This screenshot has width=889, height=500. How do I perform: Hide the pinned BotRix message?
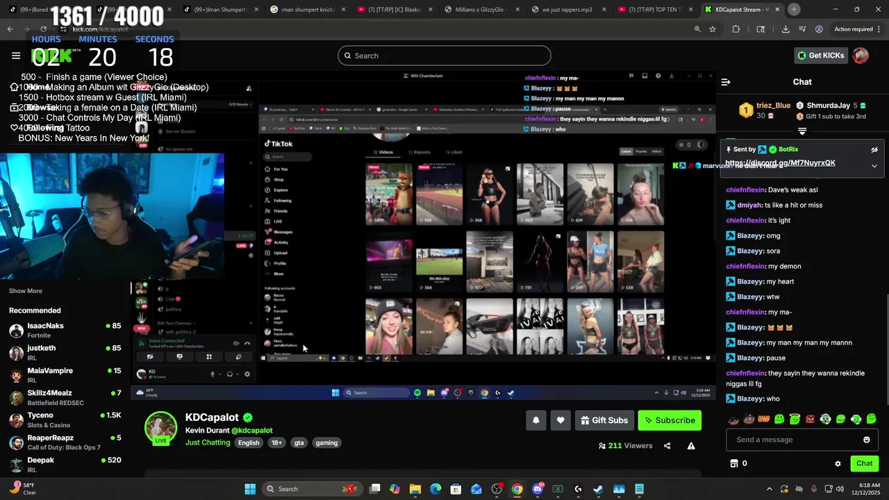click(x=874, y=150)
